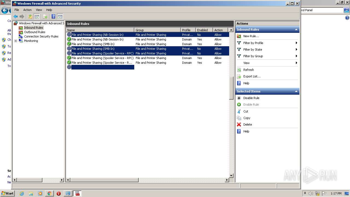Open Windows Media Player from taskbar
The width and height of the screenshot is (350, 197).
(x=40, y=193)
